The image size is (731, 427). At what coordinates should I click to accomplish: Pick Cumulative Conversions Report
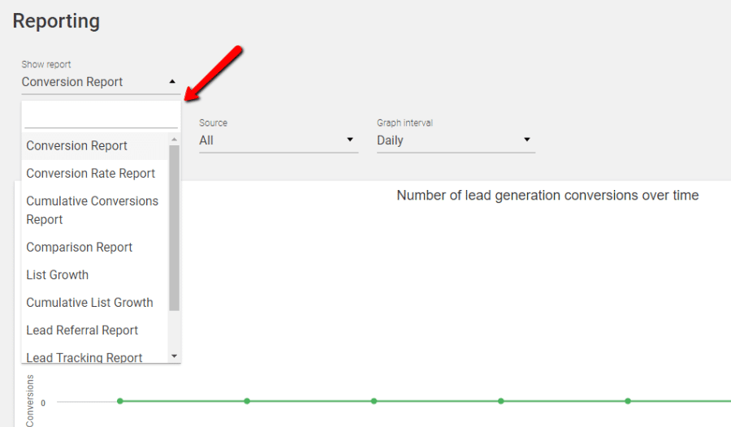(95, 210)
